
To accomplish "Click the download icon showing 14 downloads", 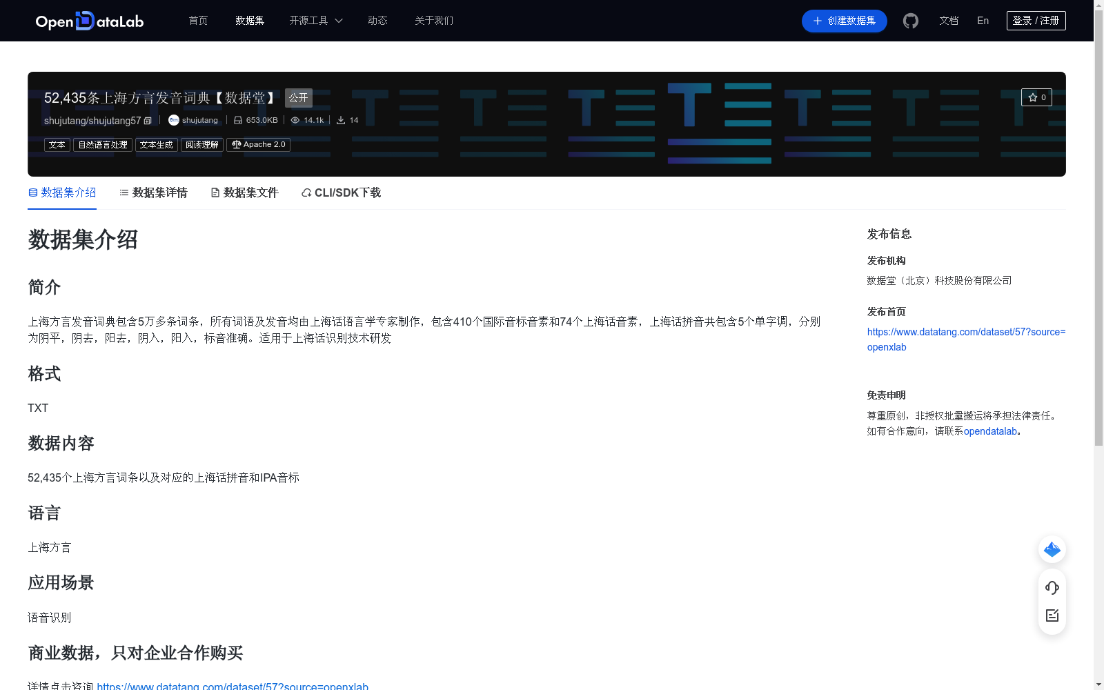I will pos(342,119).
